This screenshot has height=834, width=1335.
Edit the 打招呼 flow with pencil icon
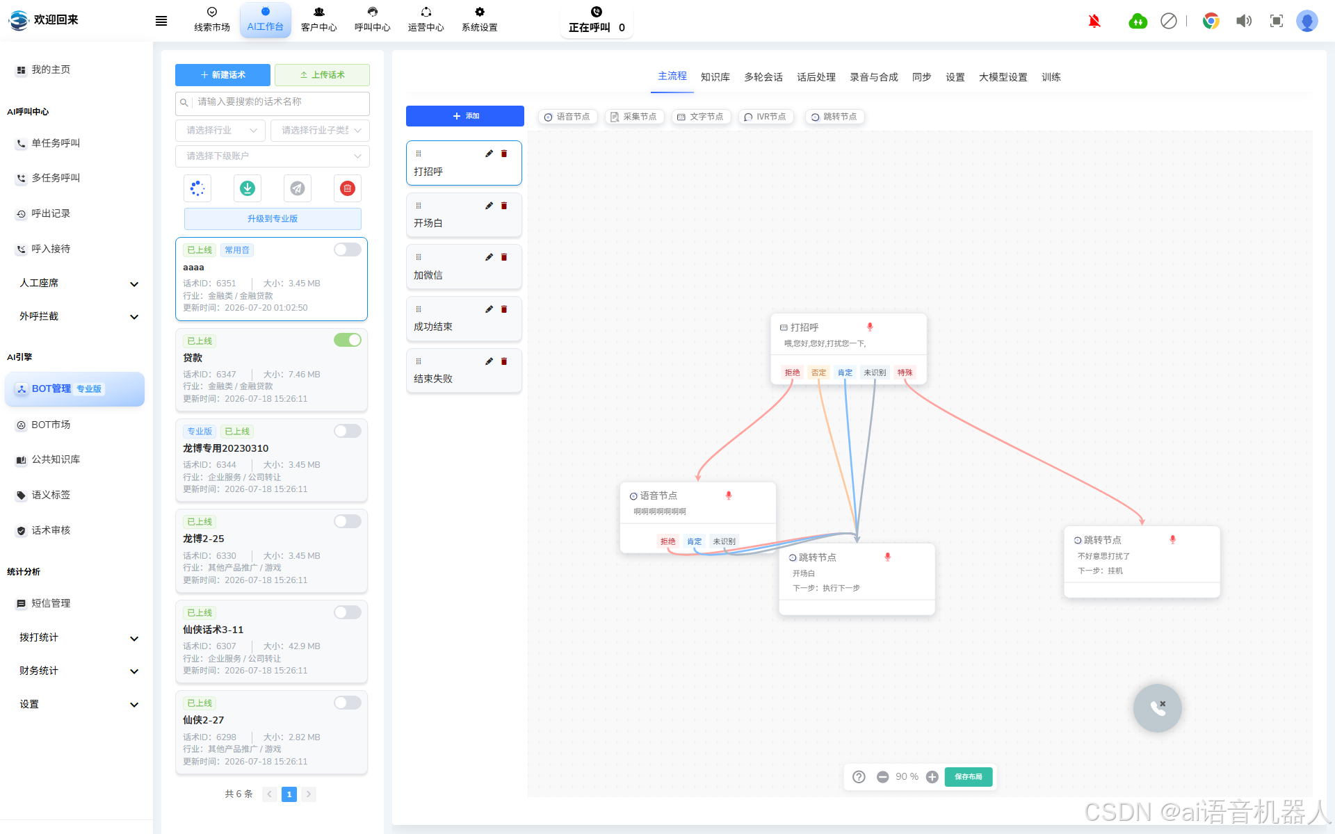489,154
